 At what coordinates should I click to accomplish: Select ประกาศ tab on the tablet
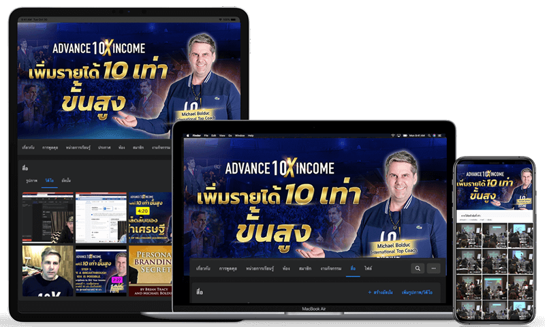[x=104, y=147]
